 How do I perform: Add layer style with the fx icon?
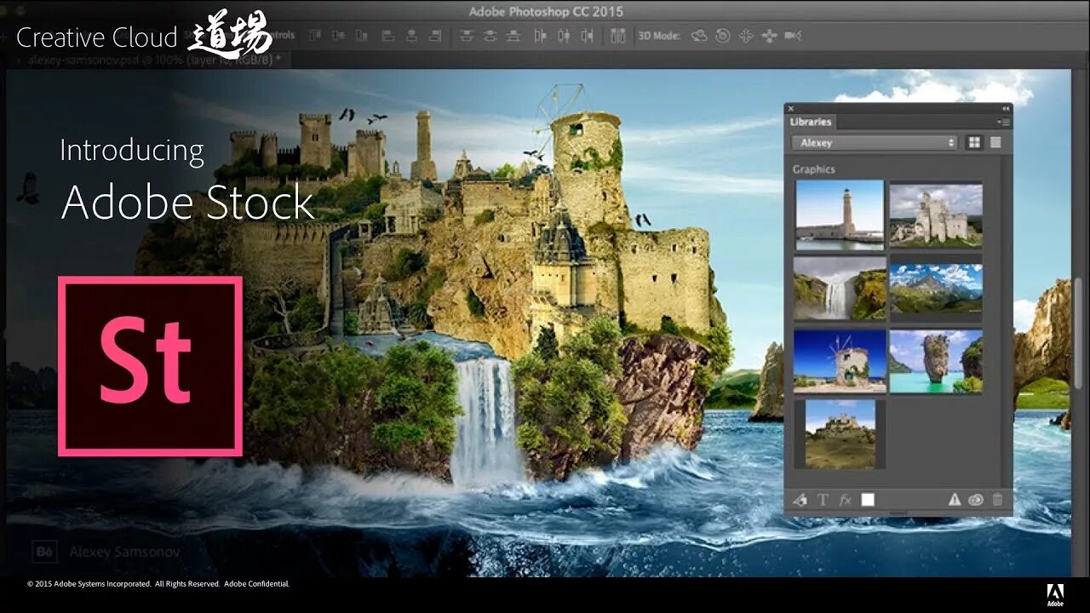(x=845, y=500)
